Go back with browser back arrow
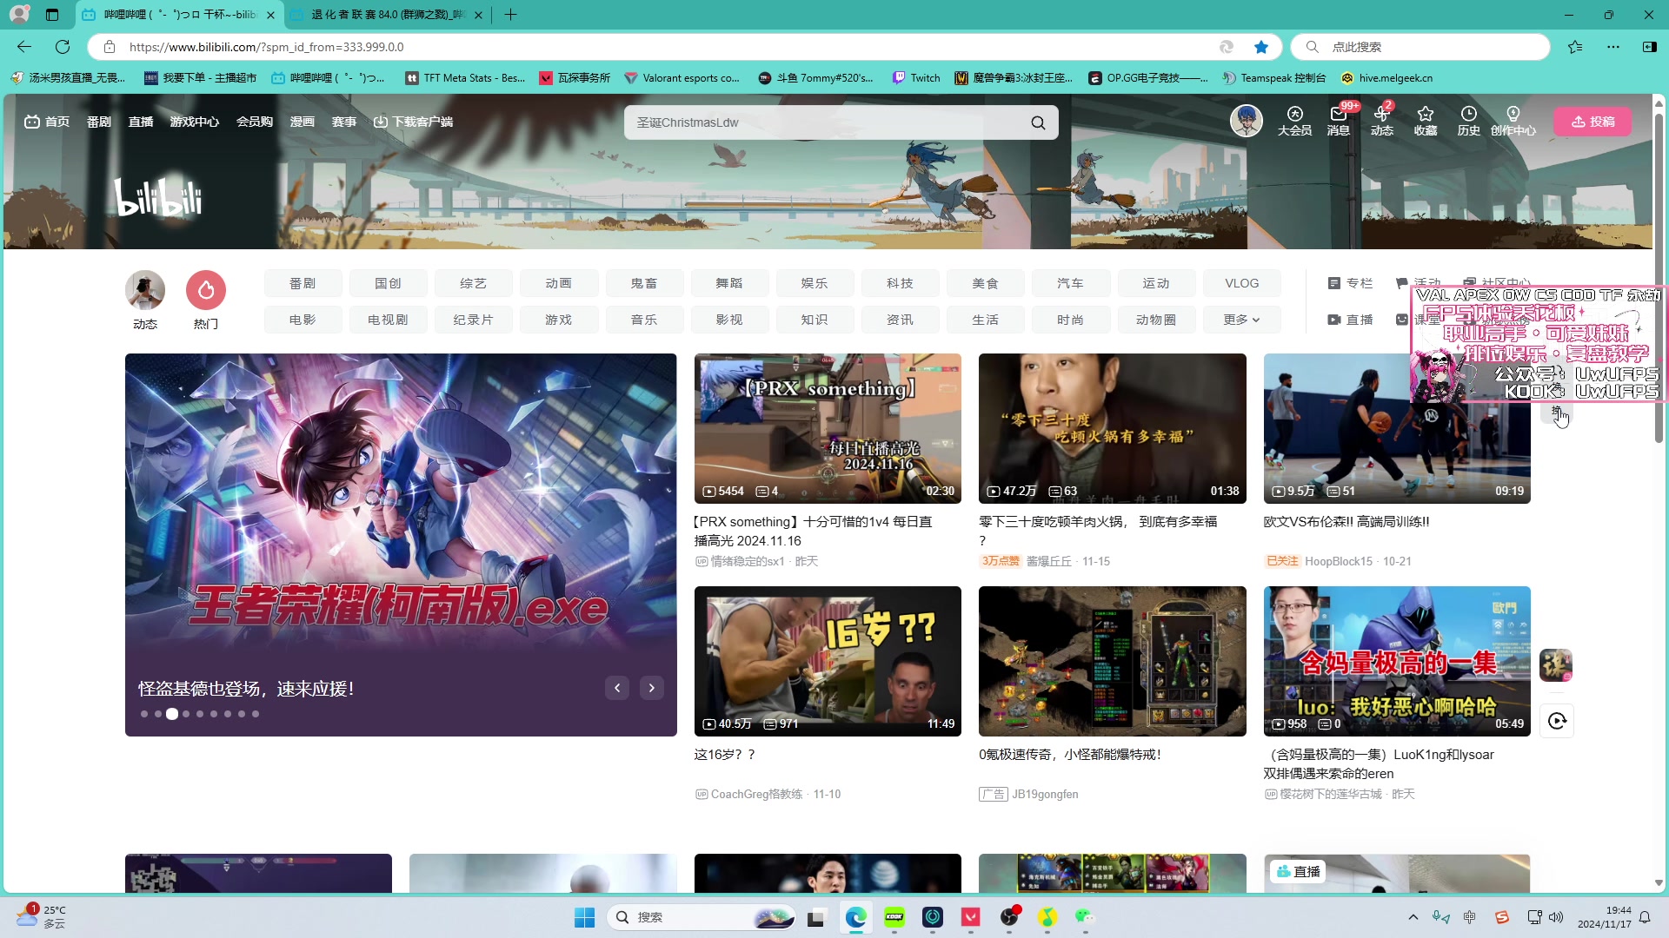This screenshot has height=938, width=1669. click(x=24, y=47)
